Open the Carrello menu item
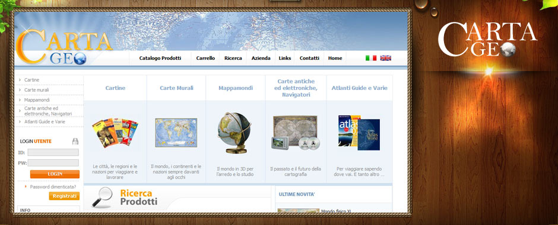The image size is (558, 225). [x=205, y=58]
